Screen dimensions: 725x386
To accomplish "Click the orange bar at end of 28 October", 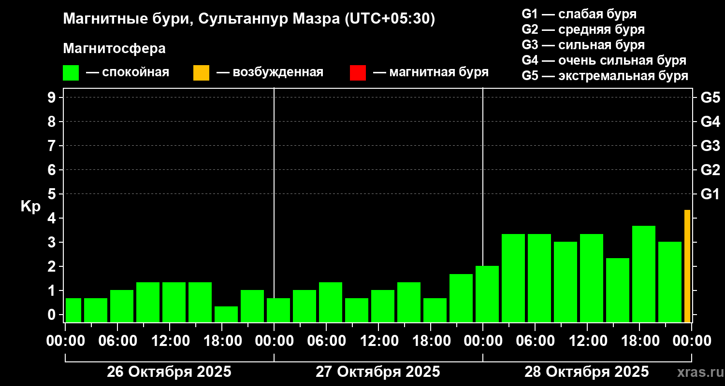I will 687,266.
